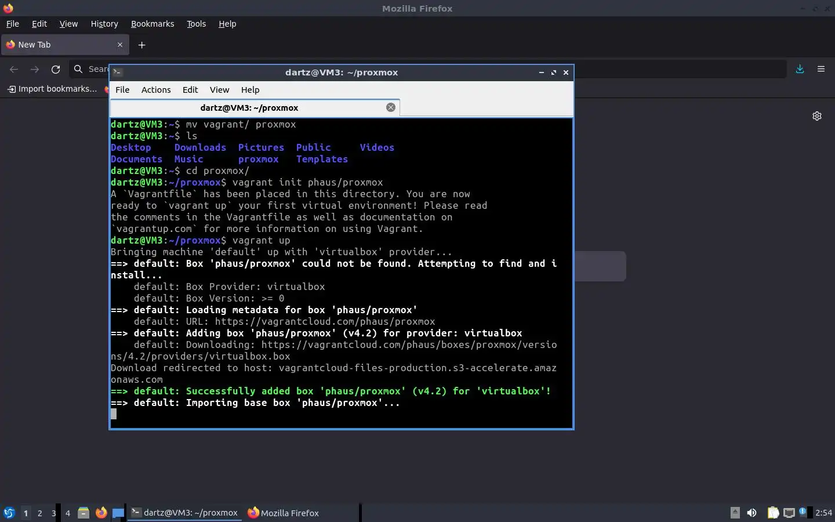Viewport: 835px width, 522px height.
Task: Maximize the terminal window
Action: (554, 72)
